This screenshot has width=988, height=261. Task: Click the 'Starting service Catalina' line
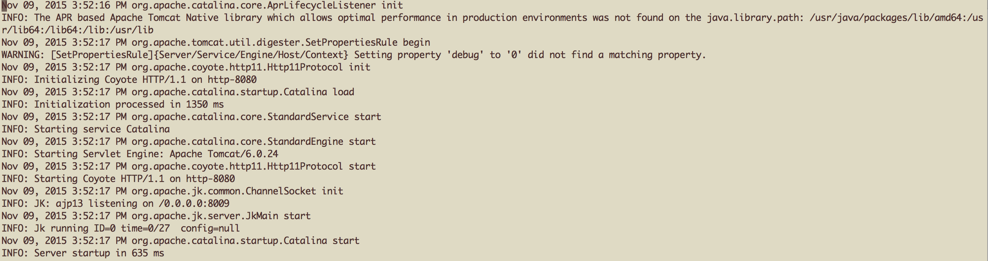(86, 129)
